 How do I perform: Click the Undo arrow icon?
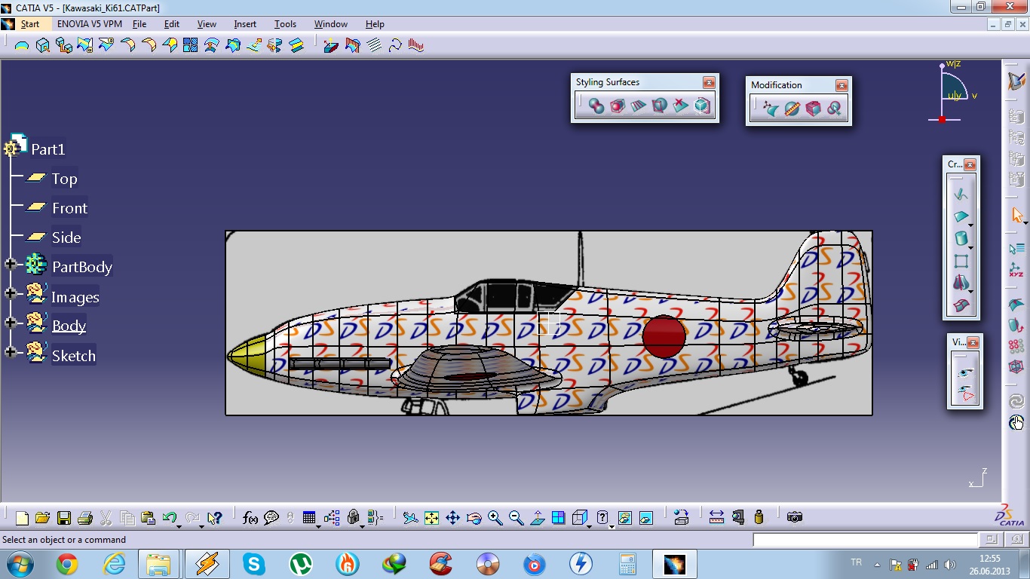pyautogui.click(x=169, y=518)
